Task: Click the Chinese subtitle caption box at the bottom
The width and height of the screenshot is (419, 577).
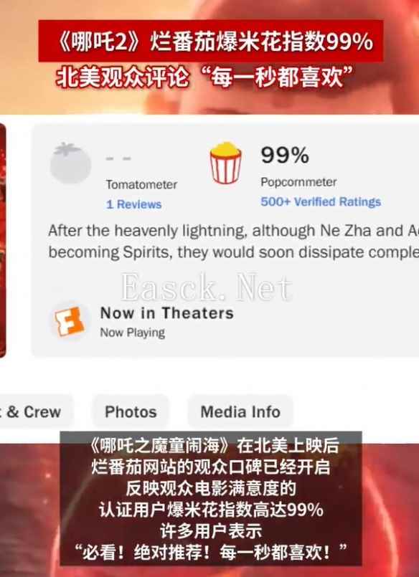Action: pos(211,499)
